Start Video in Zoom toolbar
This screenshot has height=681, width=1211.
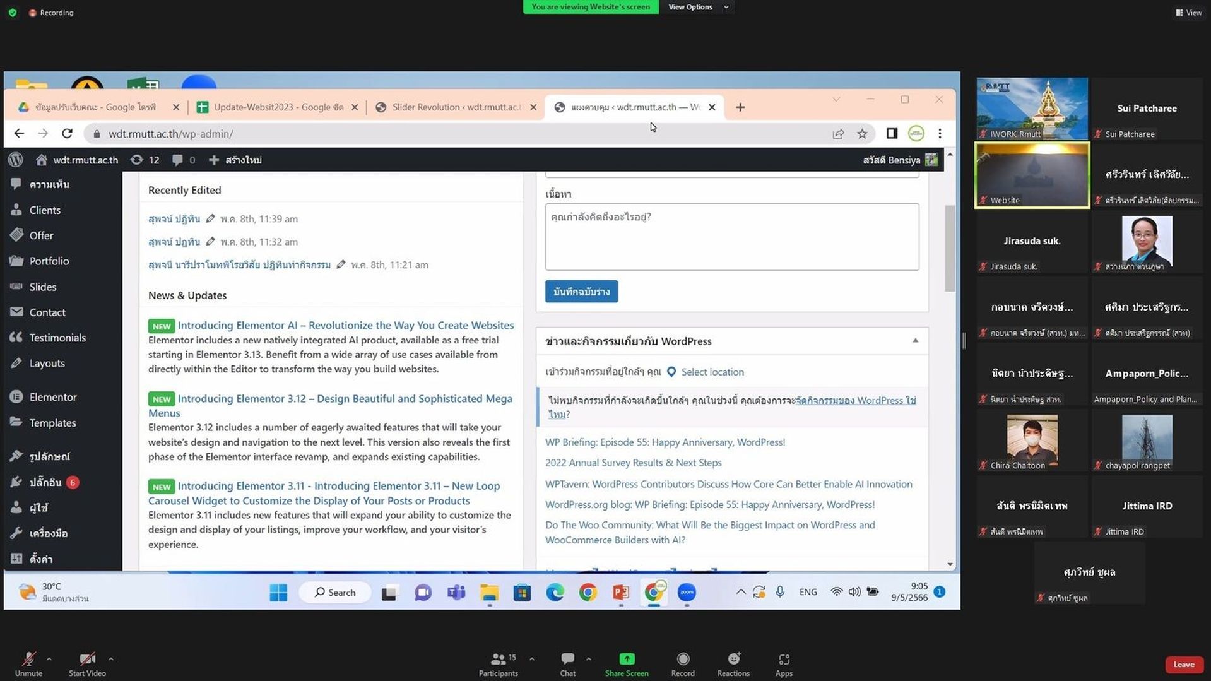87,664
